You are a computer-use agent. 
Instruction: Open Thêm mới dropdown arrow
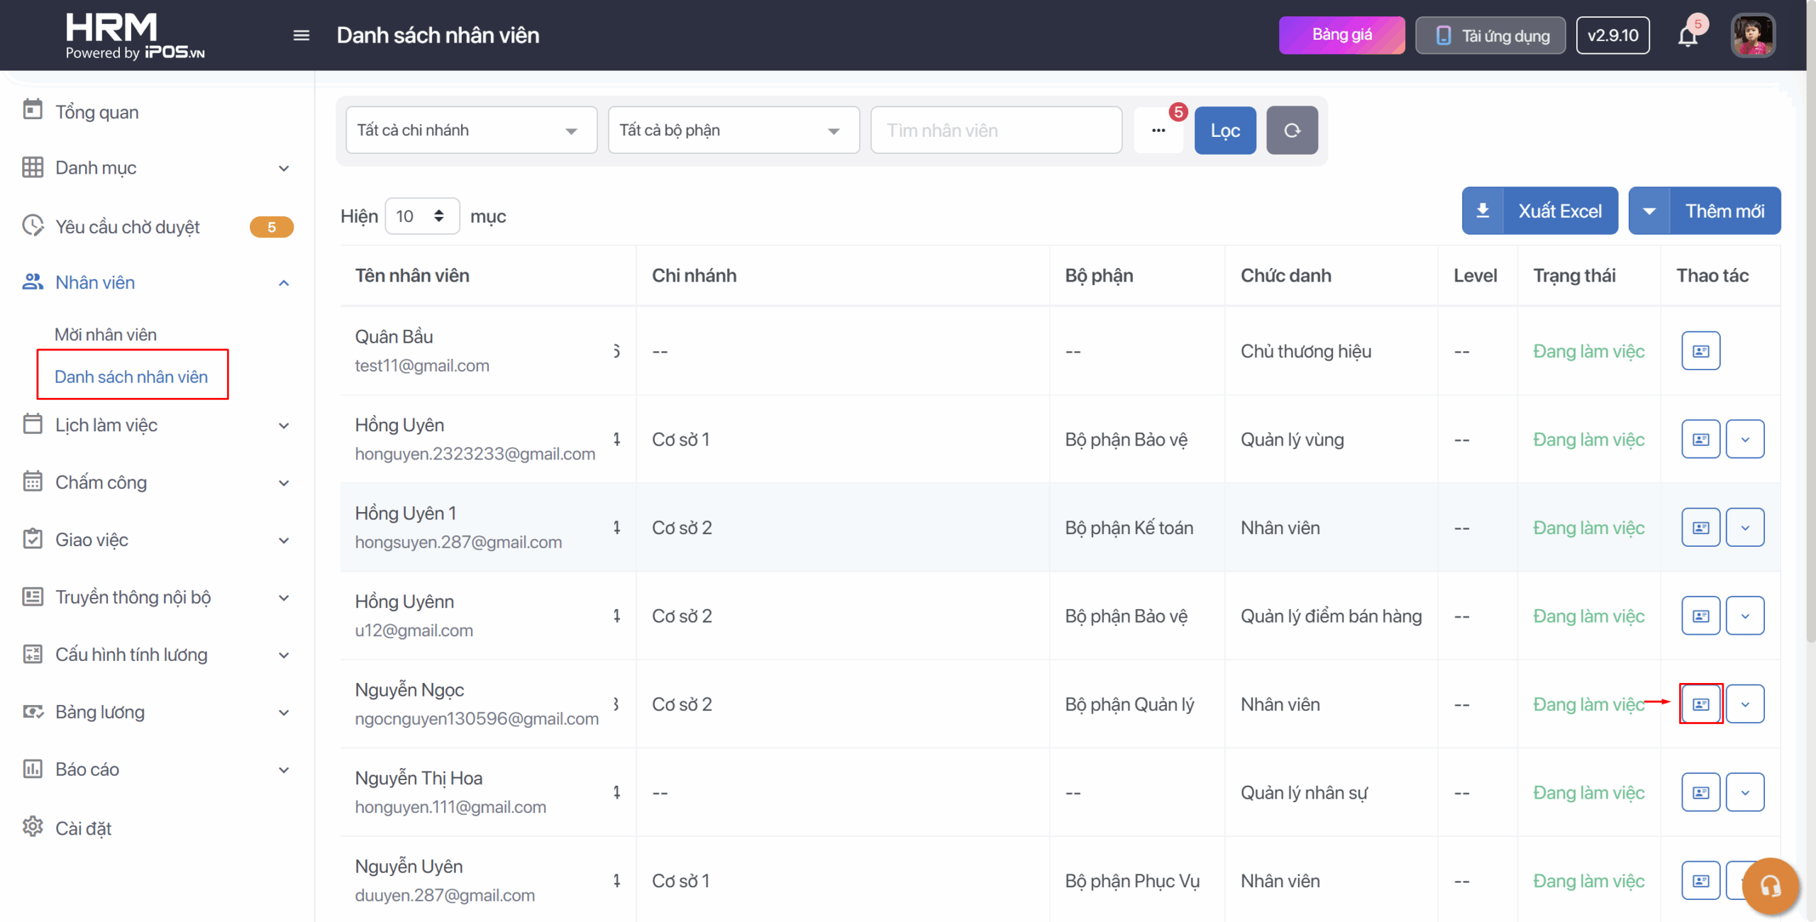click(x=1649, y=211)
